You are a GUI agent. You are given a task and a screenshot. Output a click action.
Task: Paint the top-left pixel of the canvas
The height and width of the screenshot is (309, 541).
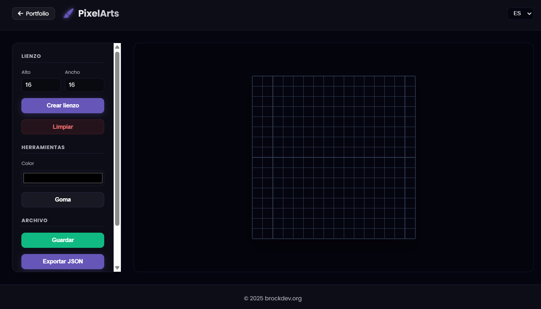point(257,81)
